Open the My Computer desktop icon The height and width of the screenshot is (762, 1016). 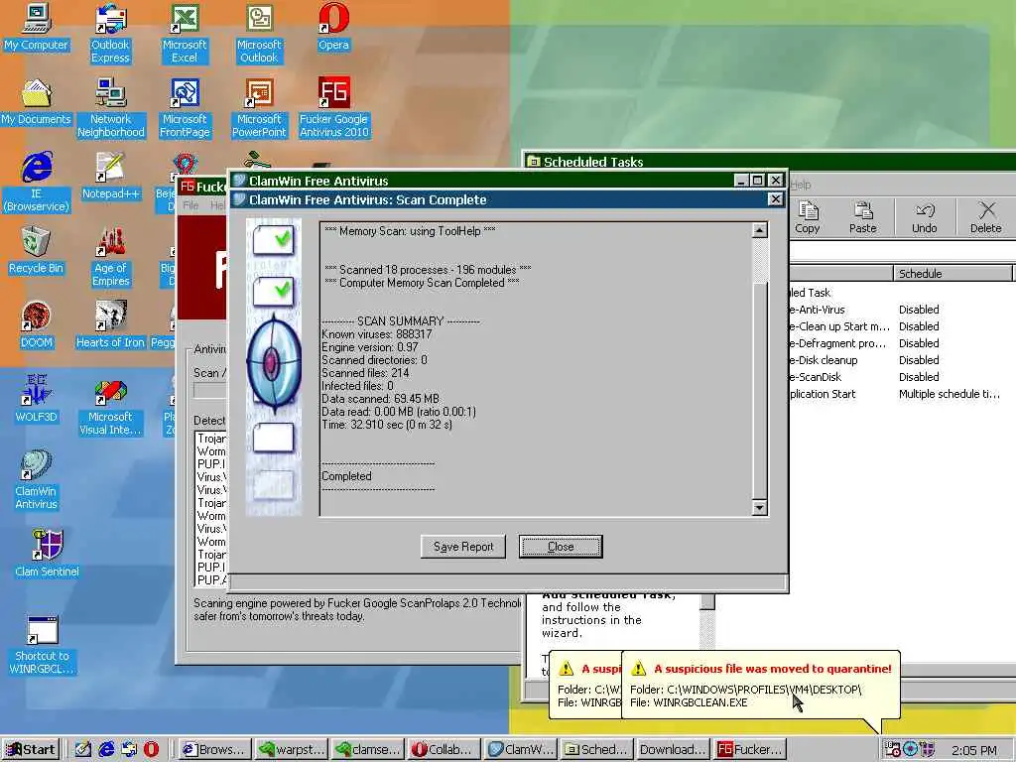click(37, 28)
